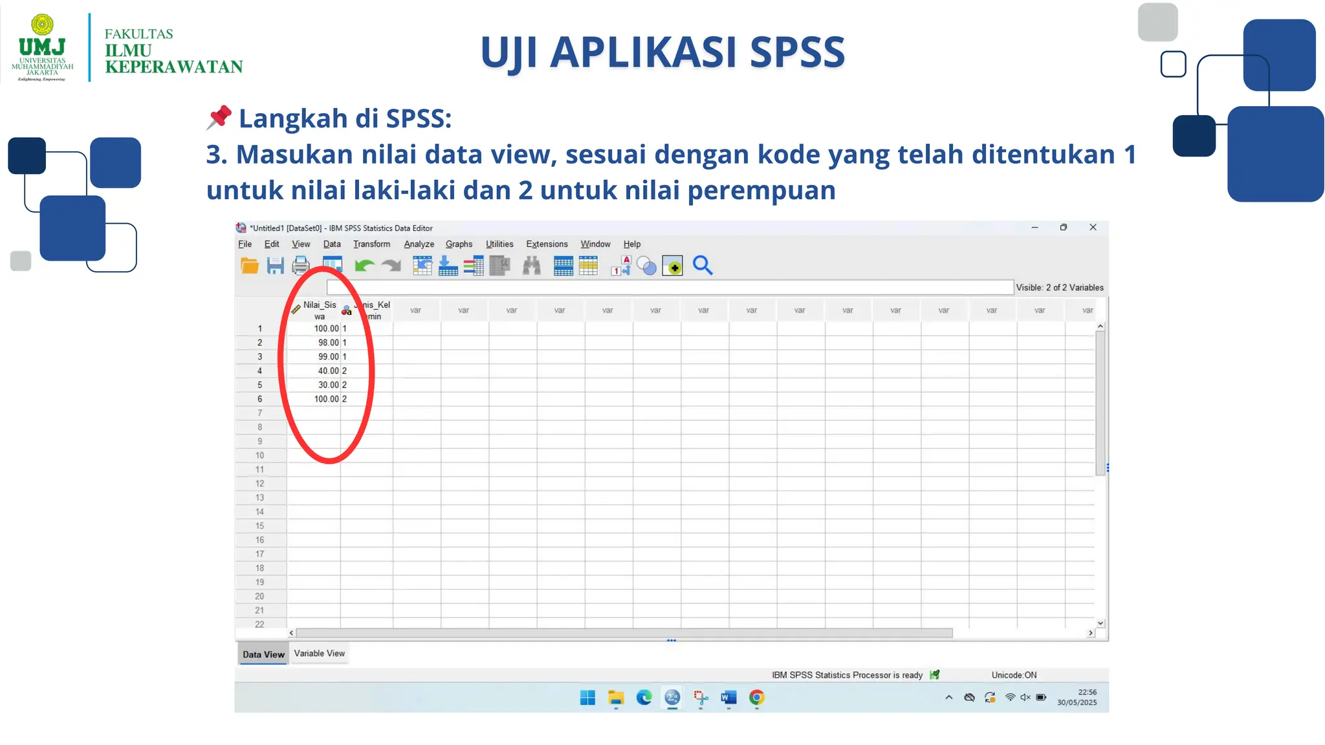Click the vertical scroll up arrow

(1100, 327)
